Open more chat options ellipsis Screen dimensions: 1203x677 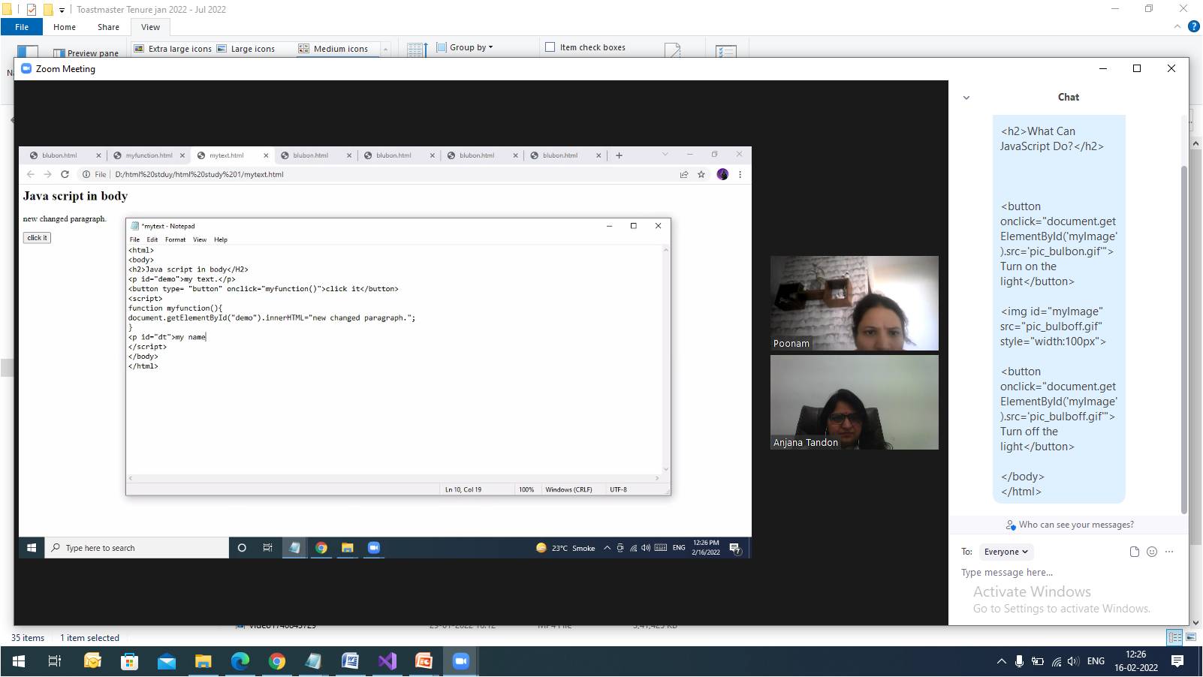1169,552
